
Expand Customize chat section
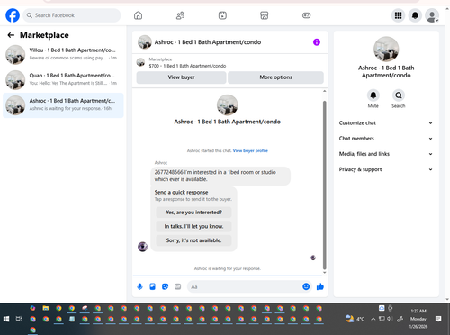(x=386, y=123)
